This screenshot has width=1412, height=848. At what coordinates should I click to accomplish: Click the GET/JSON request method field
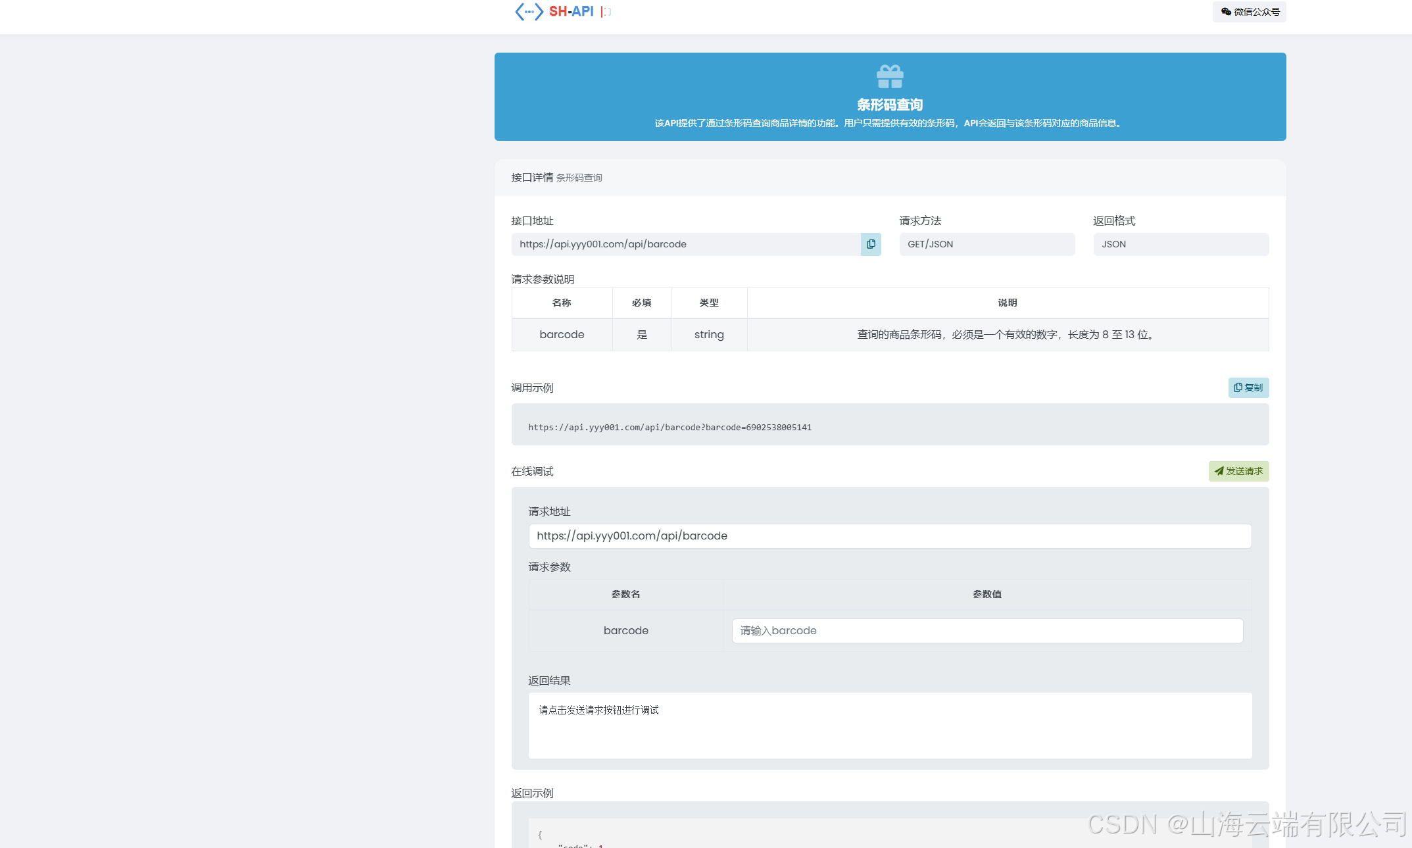[986, 244]
